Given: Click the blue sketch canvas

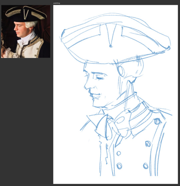Looking at the screenshot, I should (x=116, y=94).
